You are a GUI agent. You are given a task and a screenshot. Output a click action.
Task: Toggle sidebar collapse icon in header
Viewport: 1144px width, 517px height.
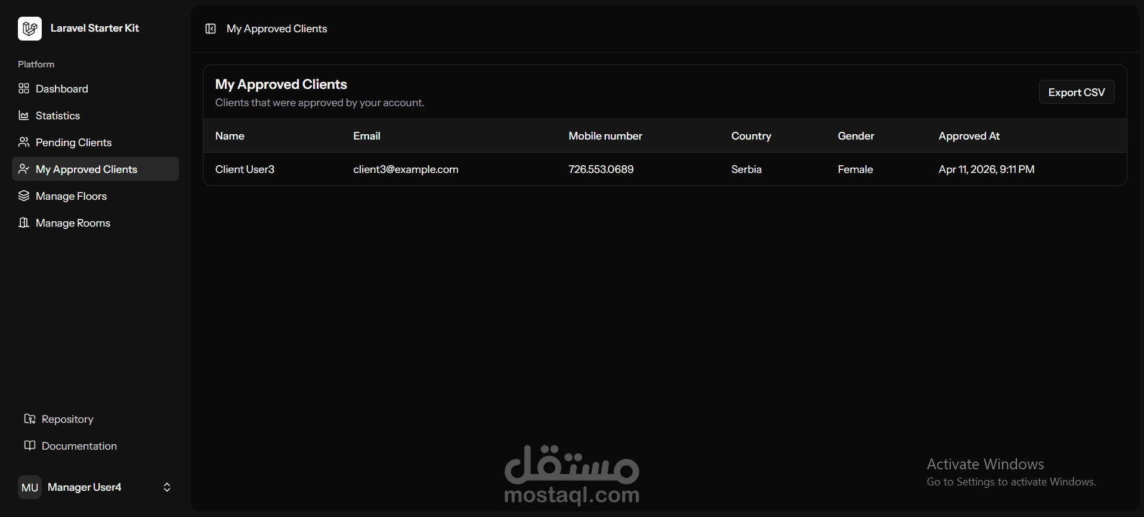click(x=211, y=29)
